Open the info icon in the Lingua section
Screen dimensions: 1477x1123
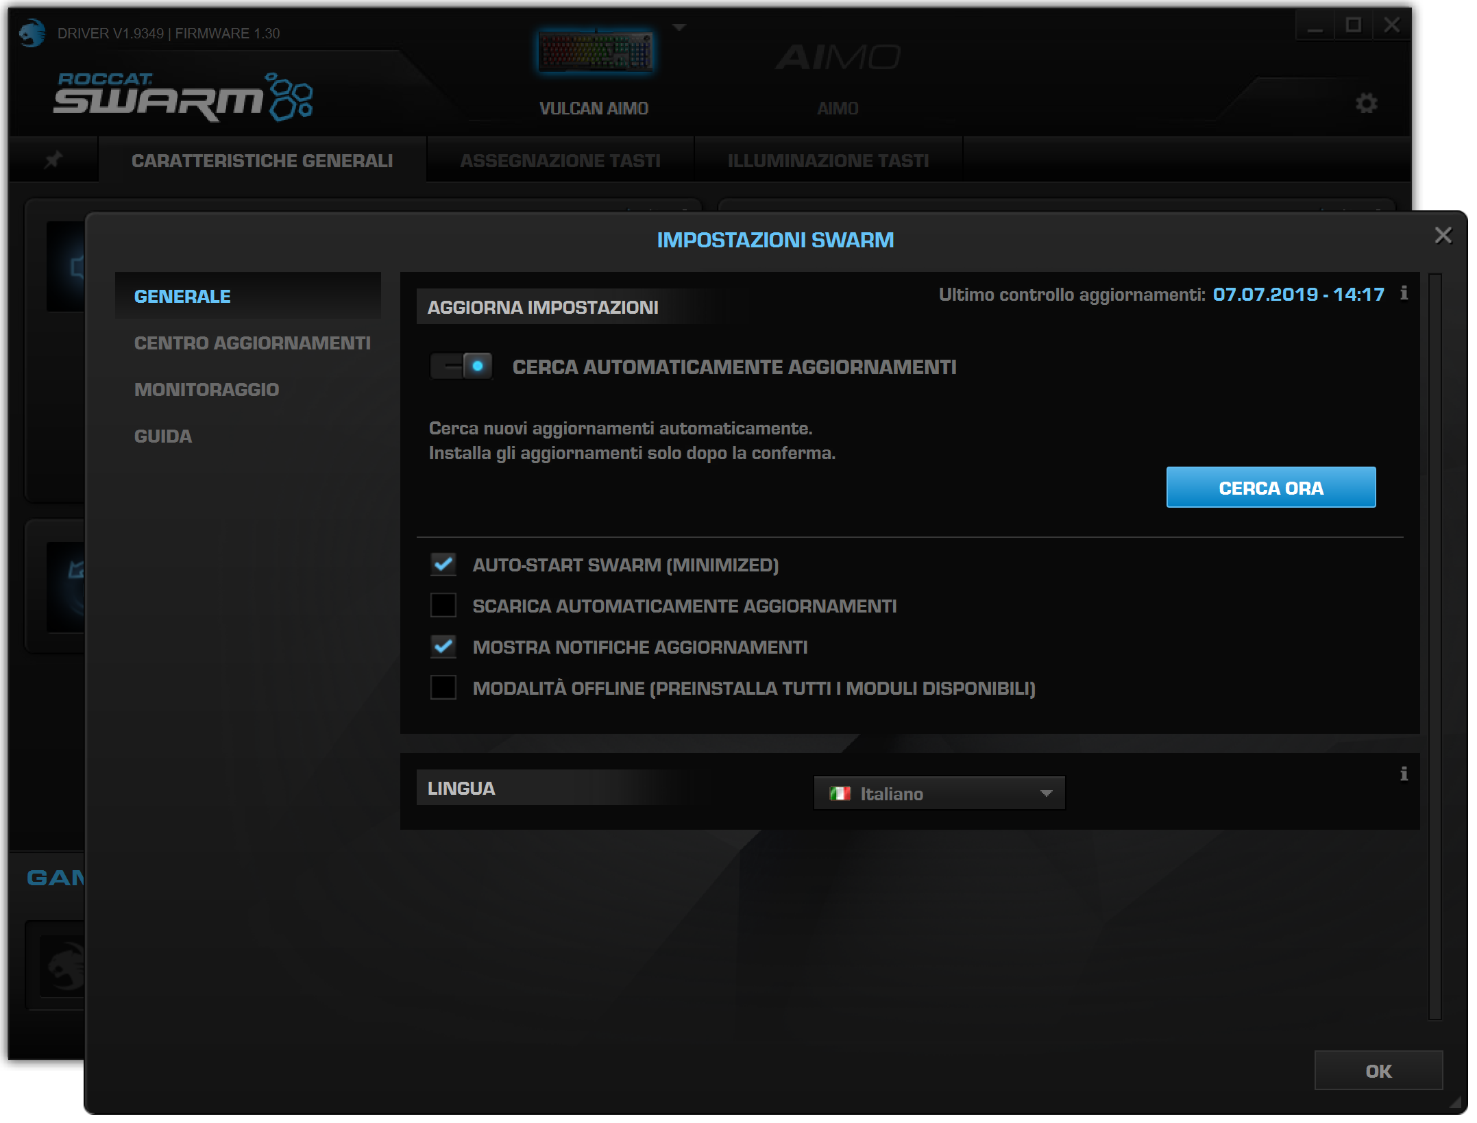click(x=1404, y=774)
